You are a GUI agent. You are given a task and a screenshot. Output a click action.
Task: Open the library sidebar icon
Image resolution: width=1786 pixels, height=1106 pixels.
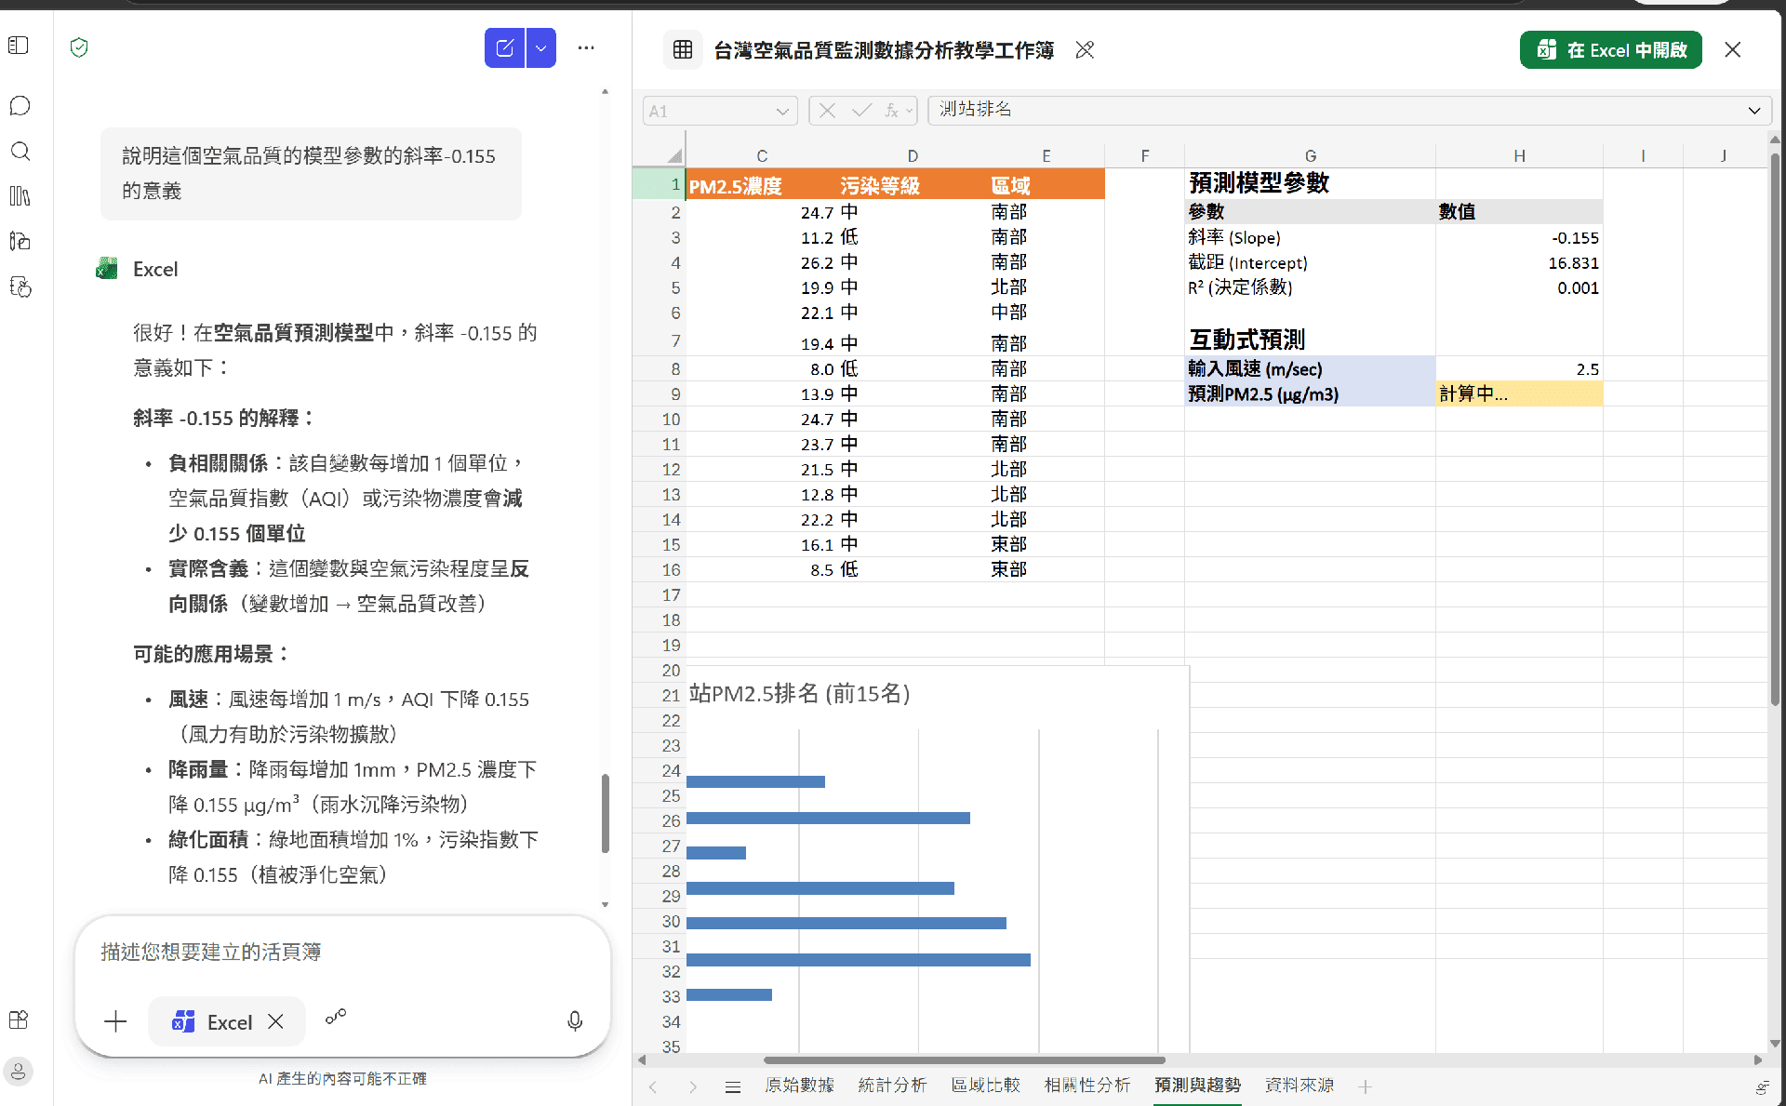click(20, 195)
